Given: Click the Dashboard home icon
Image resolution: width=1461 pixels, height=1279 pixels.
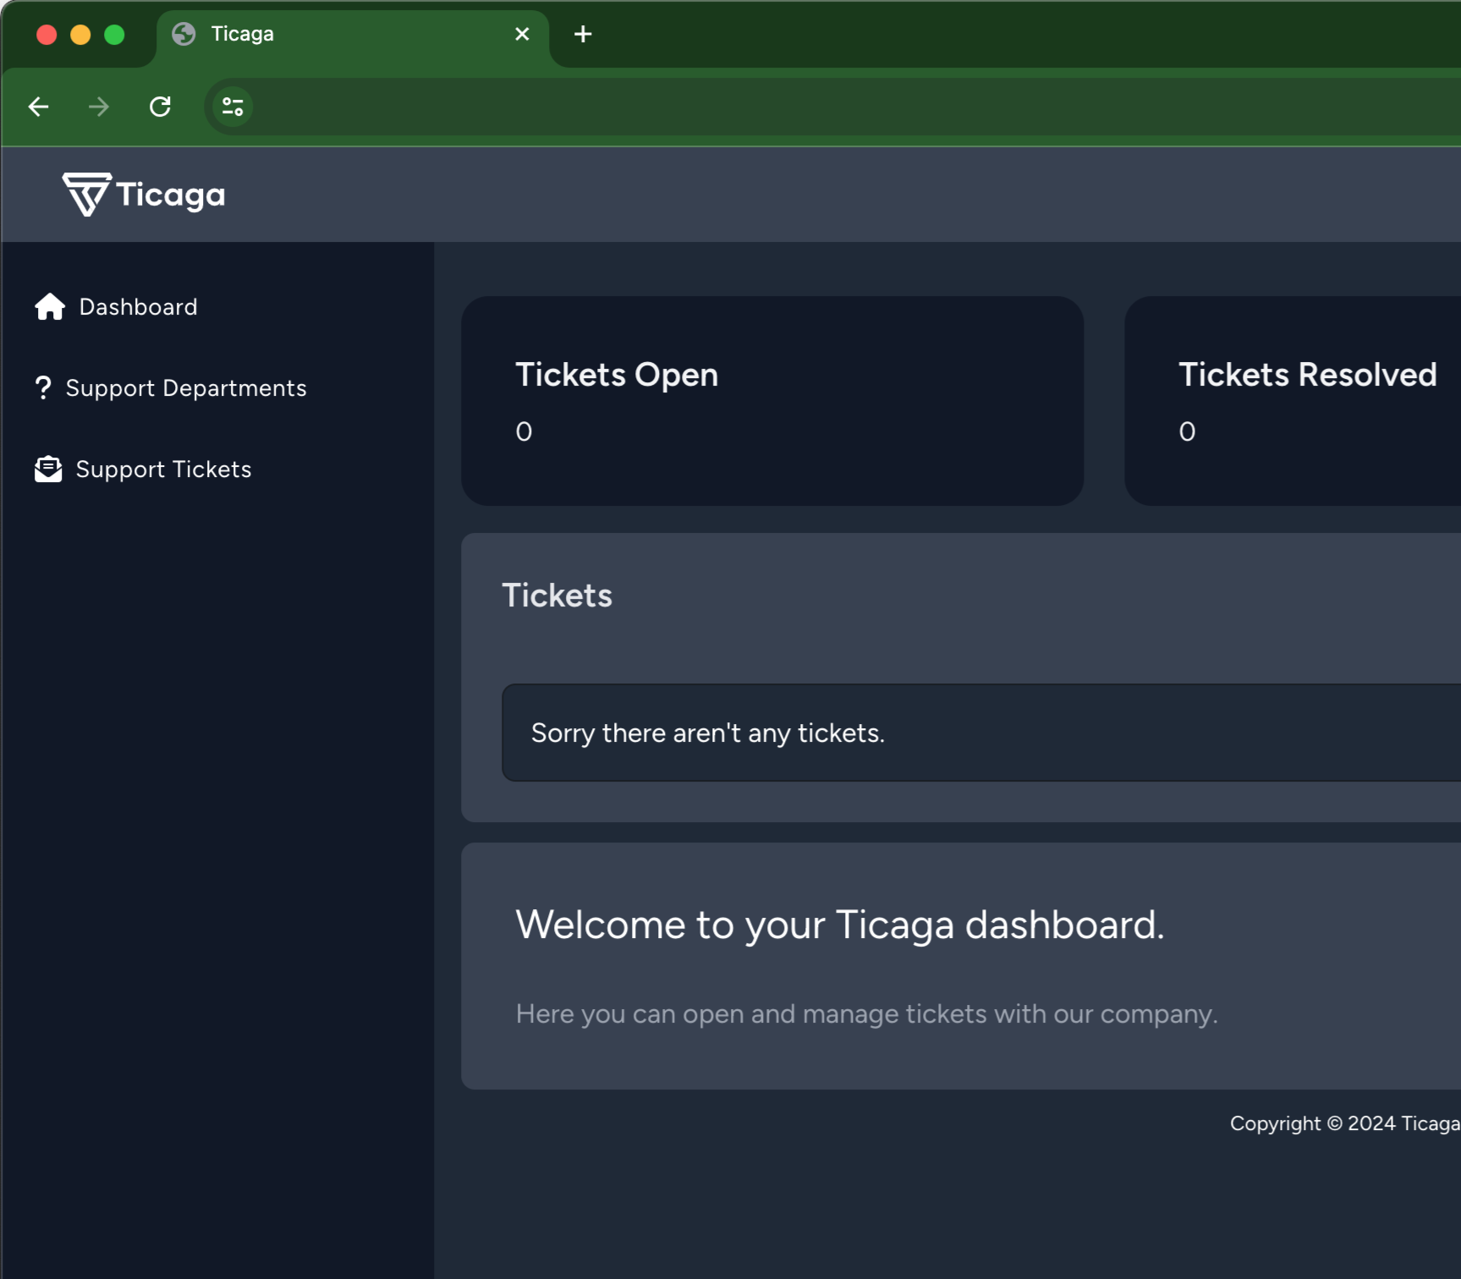Looking at the screenshot, I should point(50,306).
